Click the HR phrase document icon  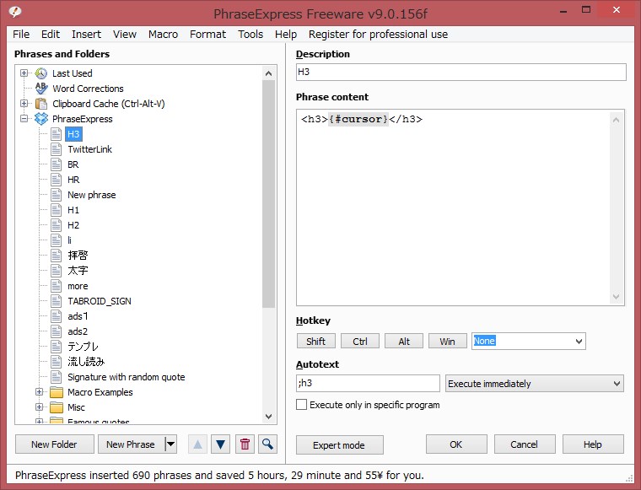click(x=57, y=180)
